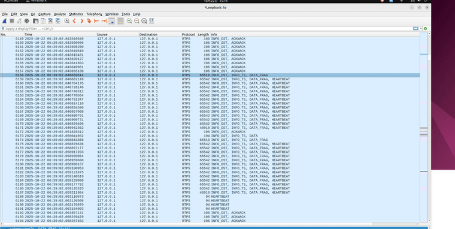Go back in packet history
This screenshot has height=229, width=455.
74,21
